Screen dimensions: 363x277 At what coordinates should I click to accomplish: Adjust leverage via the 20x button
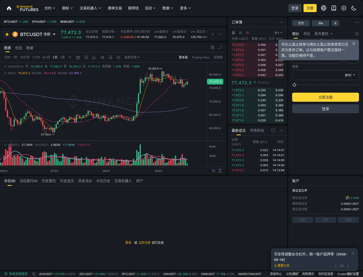click(x=321, y=23)
